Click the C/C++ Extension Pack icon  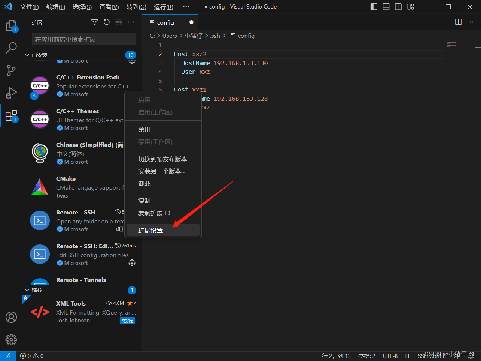click(x=40, y=86)
